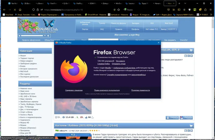Viewport: 215px width, 140px height.
Task: Toggle the sidebar icon in the toolbar
Action: (x=179, y=10)
